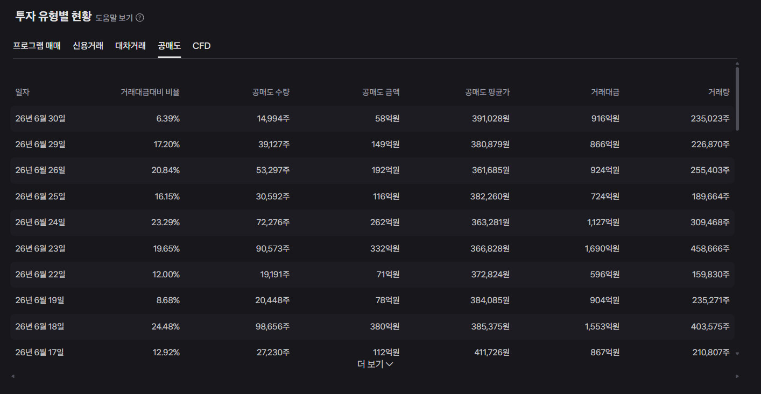The height and width of the screenshot is (394, 761).
Task: Select the 대차거래 tab
Action: pyautogui.click(x=130, y=46)
